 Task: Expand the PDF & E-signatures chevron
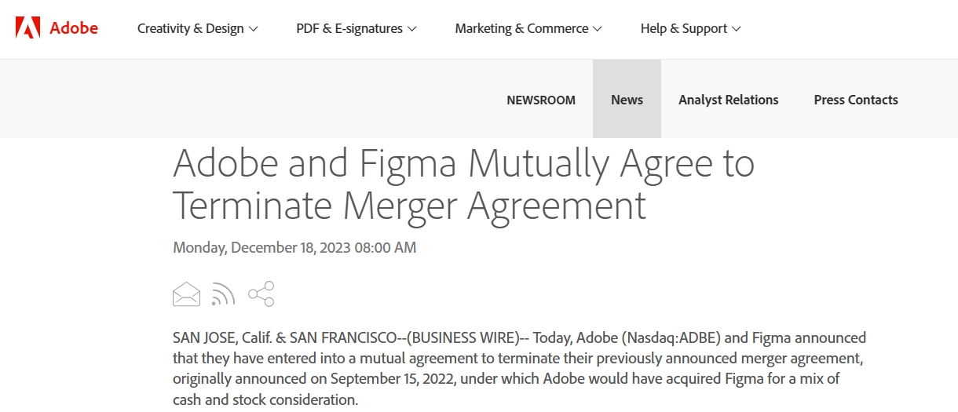[x=413, y=29]
